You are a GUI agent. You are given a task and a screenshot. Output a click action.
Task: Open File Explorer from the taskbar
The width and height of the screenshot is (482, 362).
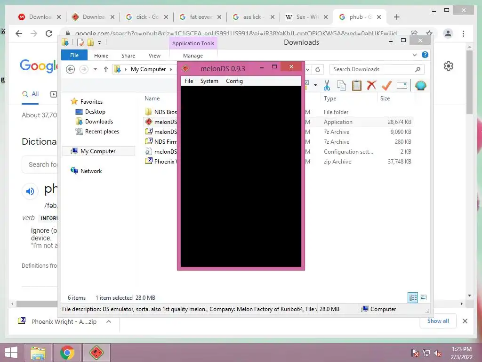[x=38, y=353]
